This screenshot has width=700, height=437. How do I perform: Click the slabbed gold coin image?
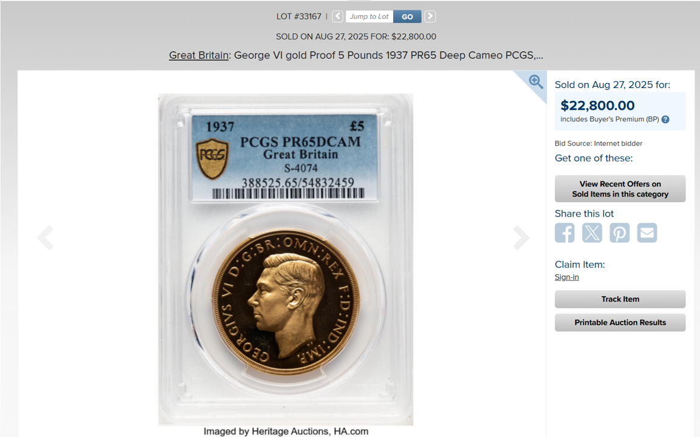286,260
